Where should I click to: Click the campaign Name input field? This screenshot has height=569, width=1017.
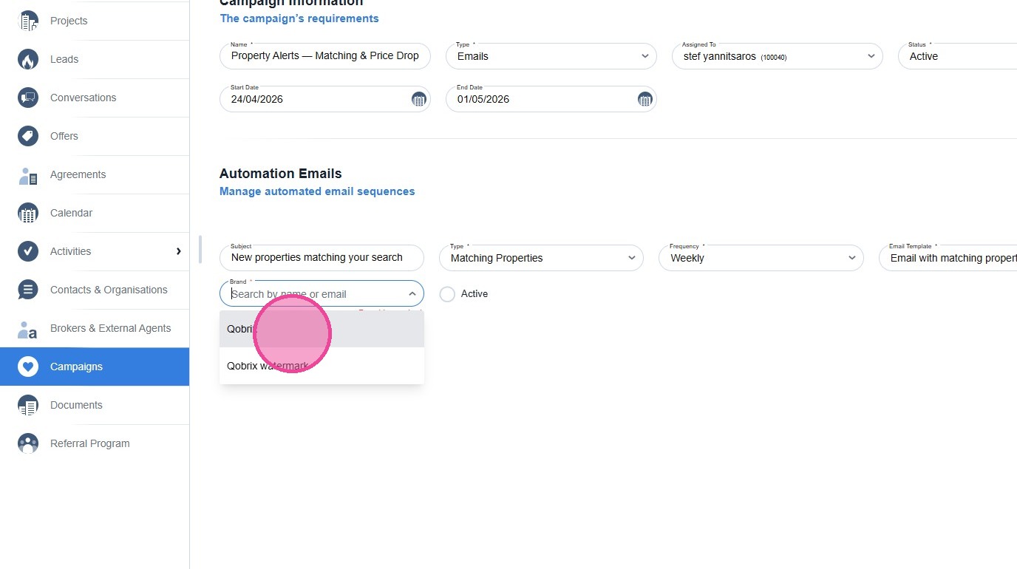click(325, 56)
